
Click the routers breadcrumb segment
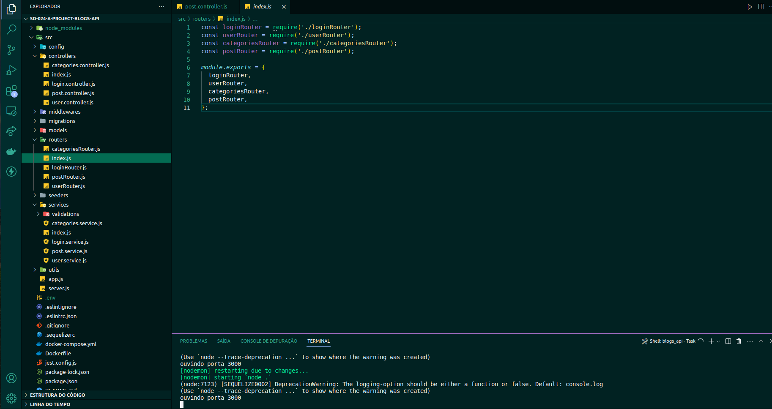201,19
